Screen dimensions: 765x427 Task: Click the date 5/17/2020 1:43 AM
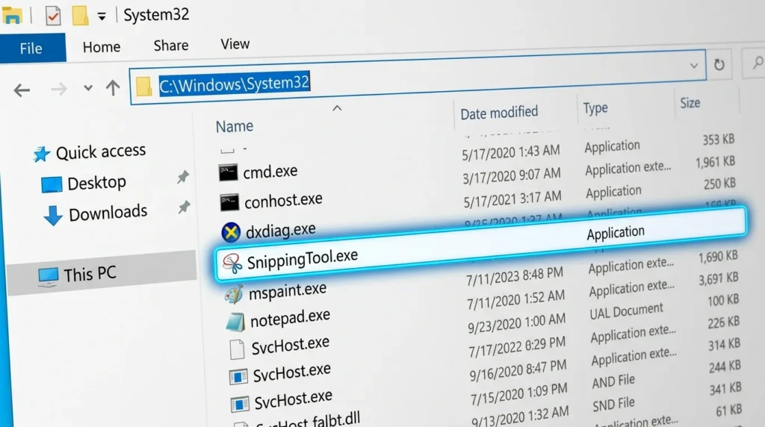511,152
